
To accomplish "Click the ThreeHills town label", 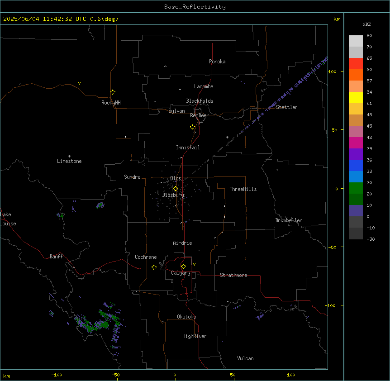I will (x=243, y=189).
